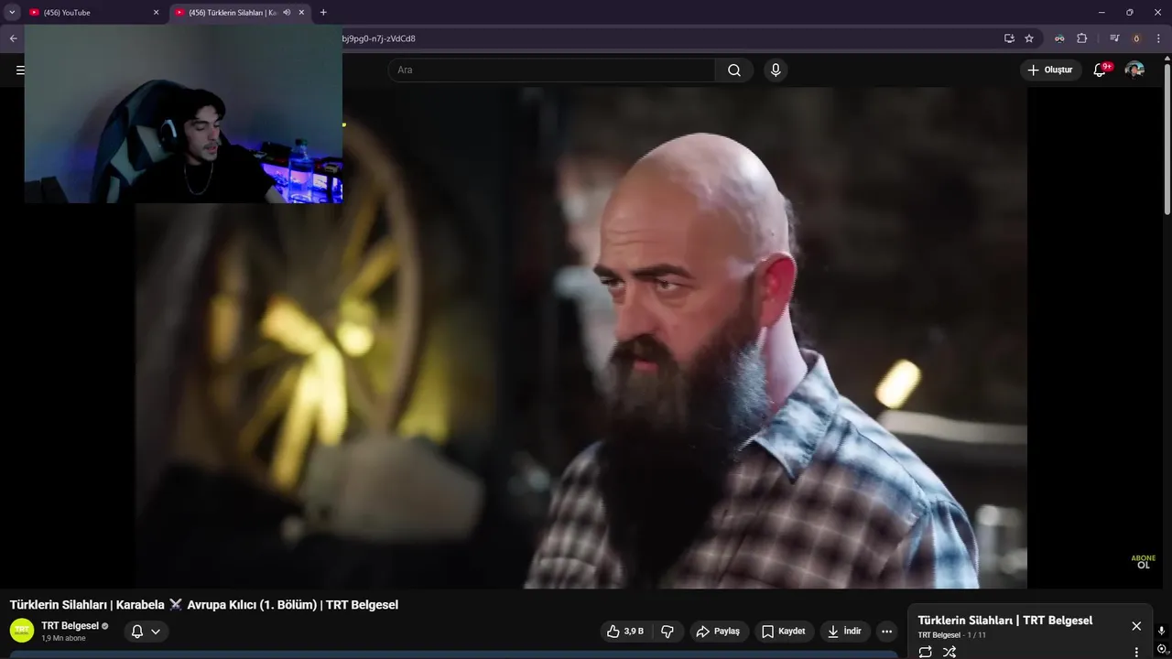The height and width of the screenshot is (659, 1172).
Task: Click the ABONE OL watermark on video
Action: [1144, 561]
